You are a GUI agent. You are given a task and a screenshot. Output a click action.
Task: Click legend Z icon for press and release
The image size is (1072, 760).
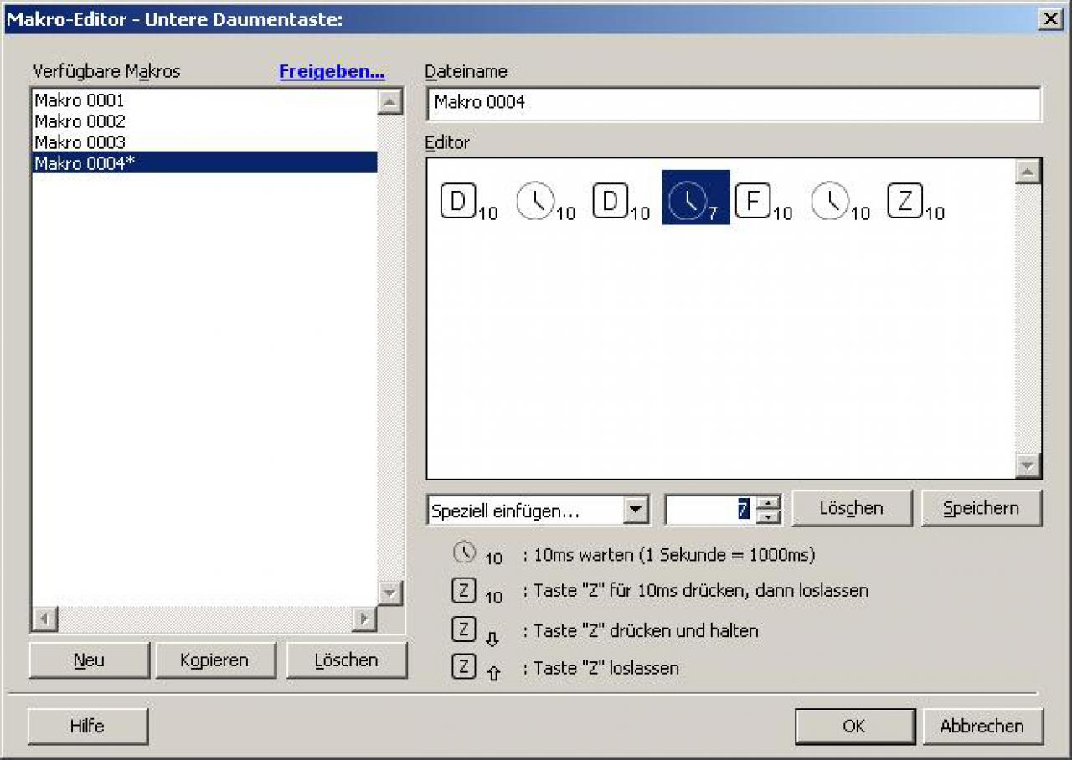coord(464,591)
